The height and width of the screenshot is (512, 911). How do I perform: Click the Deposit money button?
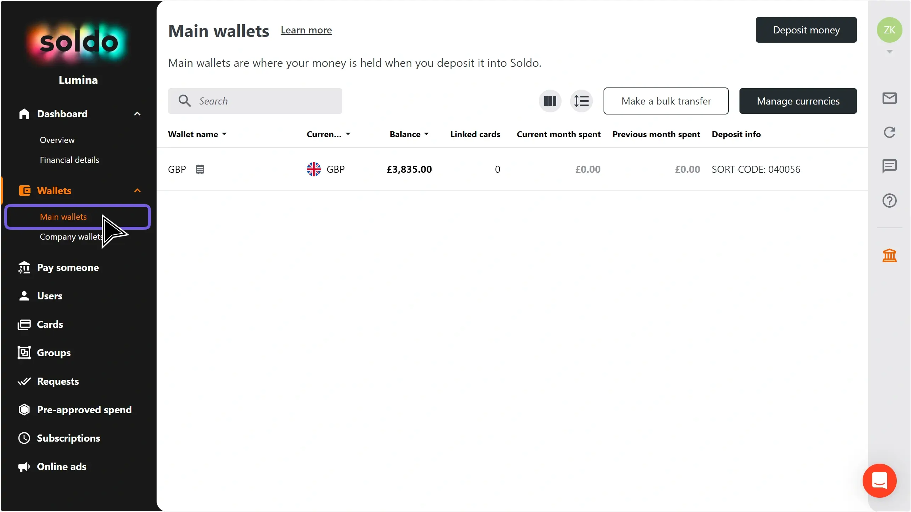[806, 30]
